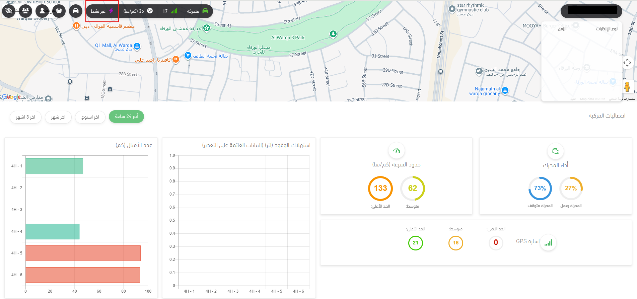Toggle the crossed-eye hide visibility button
The image size is (637, 299).
click(x=9, y=11)
